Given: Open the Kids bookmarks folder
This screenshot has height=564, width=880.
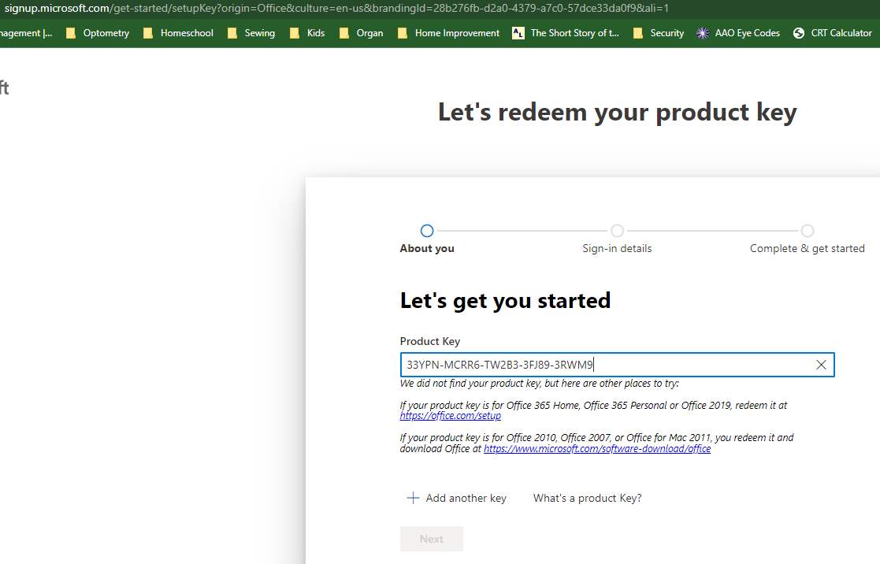Looking at the screenshot, I should 307,33.
